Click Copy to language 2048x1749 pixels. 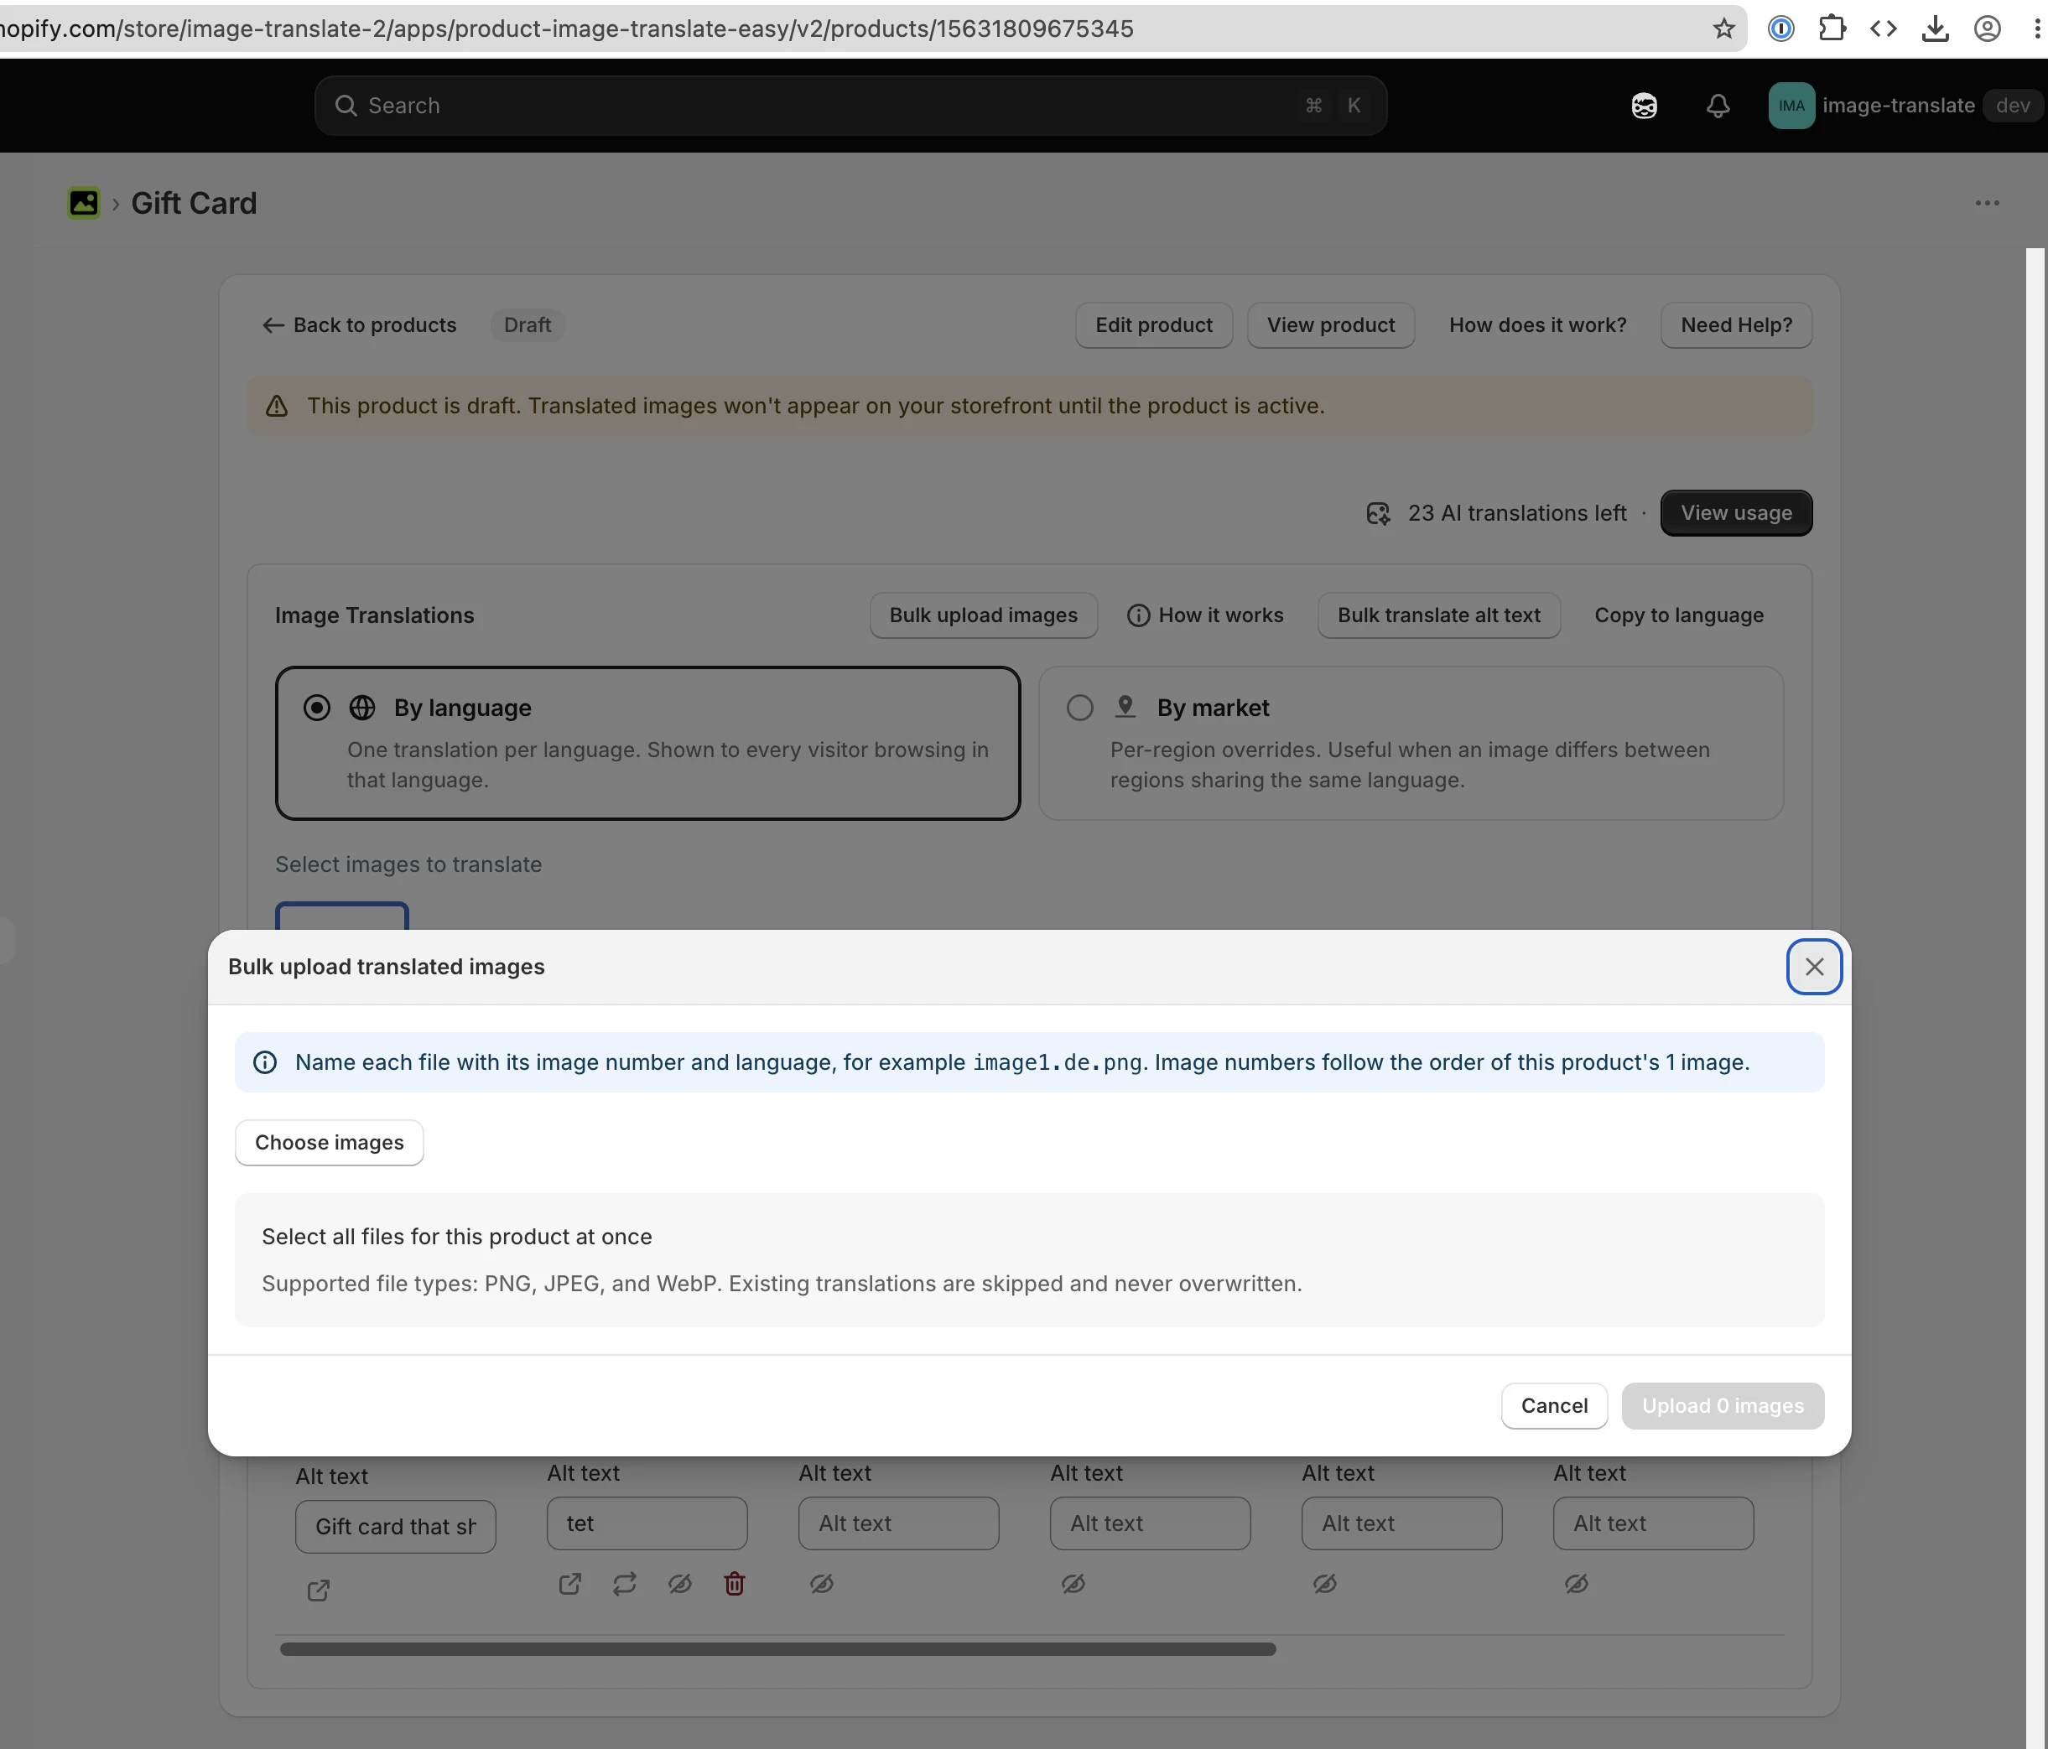pyautogui.click(x=1678, y=615)
